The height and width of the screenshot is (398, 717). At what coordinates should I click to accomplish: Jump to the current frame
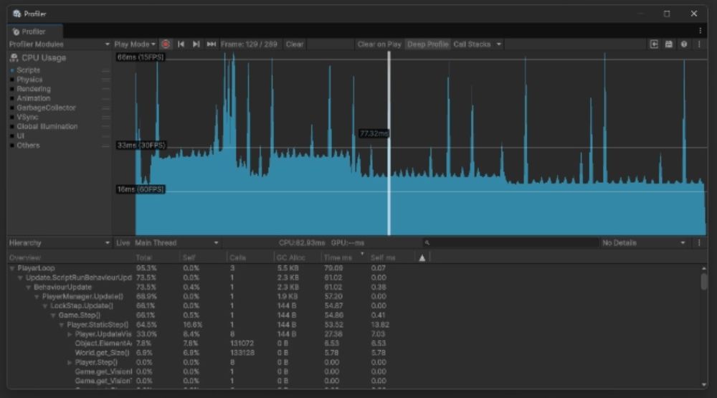coord(211,44)
